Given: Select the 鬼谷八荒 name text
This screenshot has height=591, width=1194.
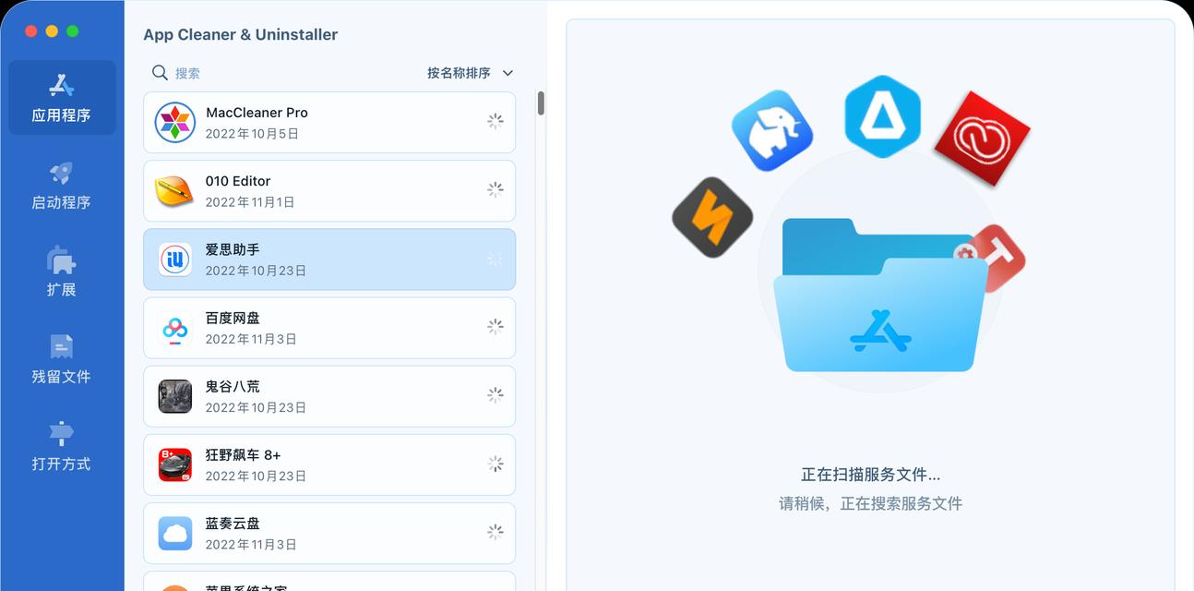Looking at the screenshot, I should [x=233, y=386].
